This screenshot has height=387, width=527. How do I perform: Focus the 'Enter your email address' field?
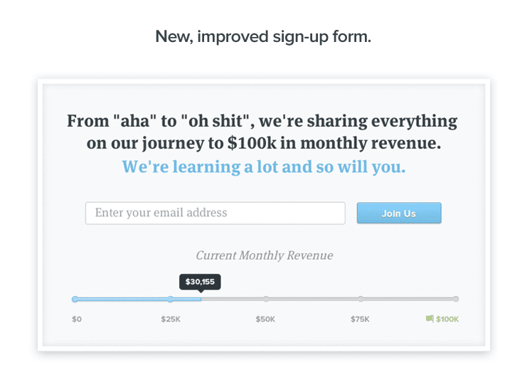[215, 213]
